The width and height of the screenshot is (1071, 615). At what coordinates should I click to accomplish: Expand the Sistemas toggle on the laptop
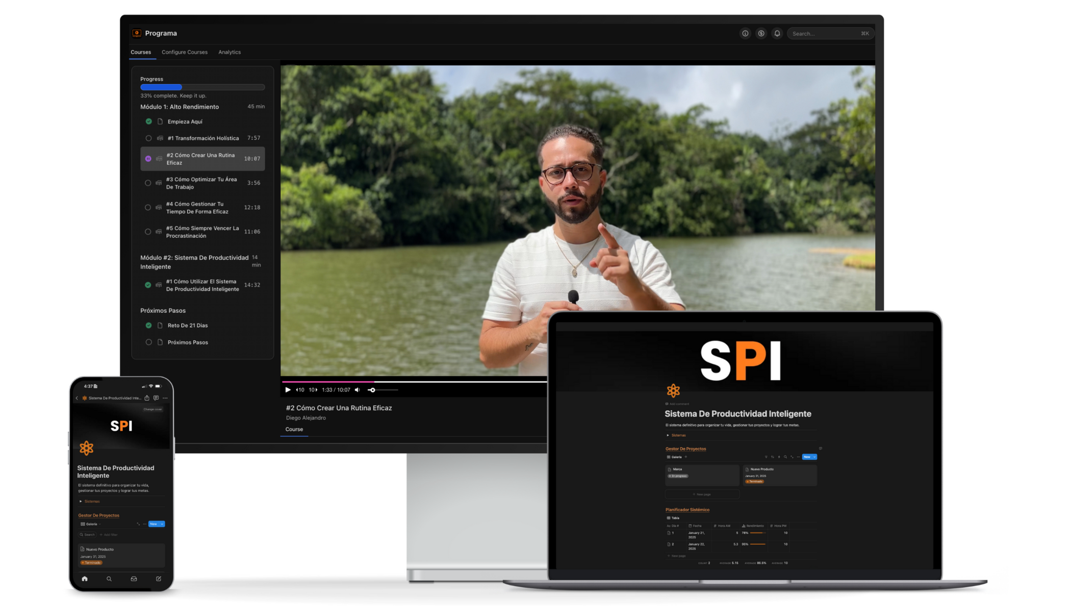click(668, 435)
